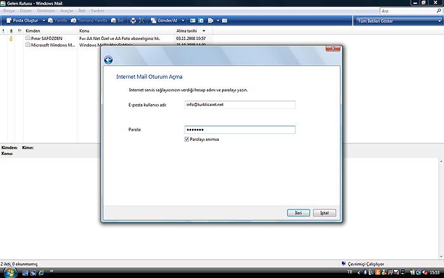Sort by priority exclamation column header
Image resolution: width=444 pixels, height=278 pixels.
click(3, 30)
